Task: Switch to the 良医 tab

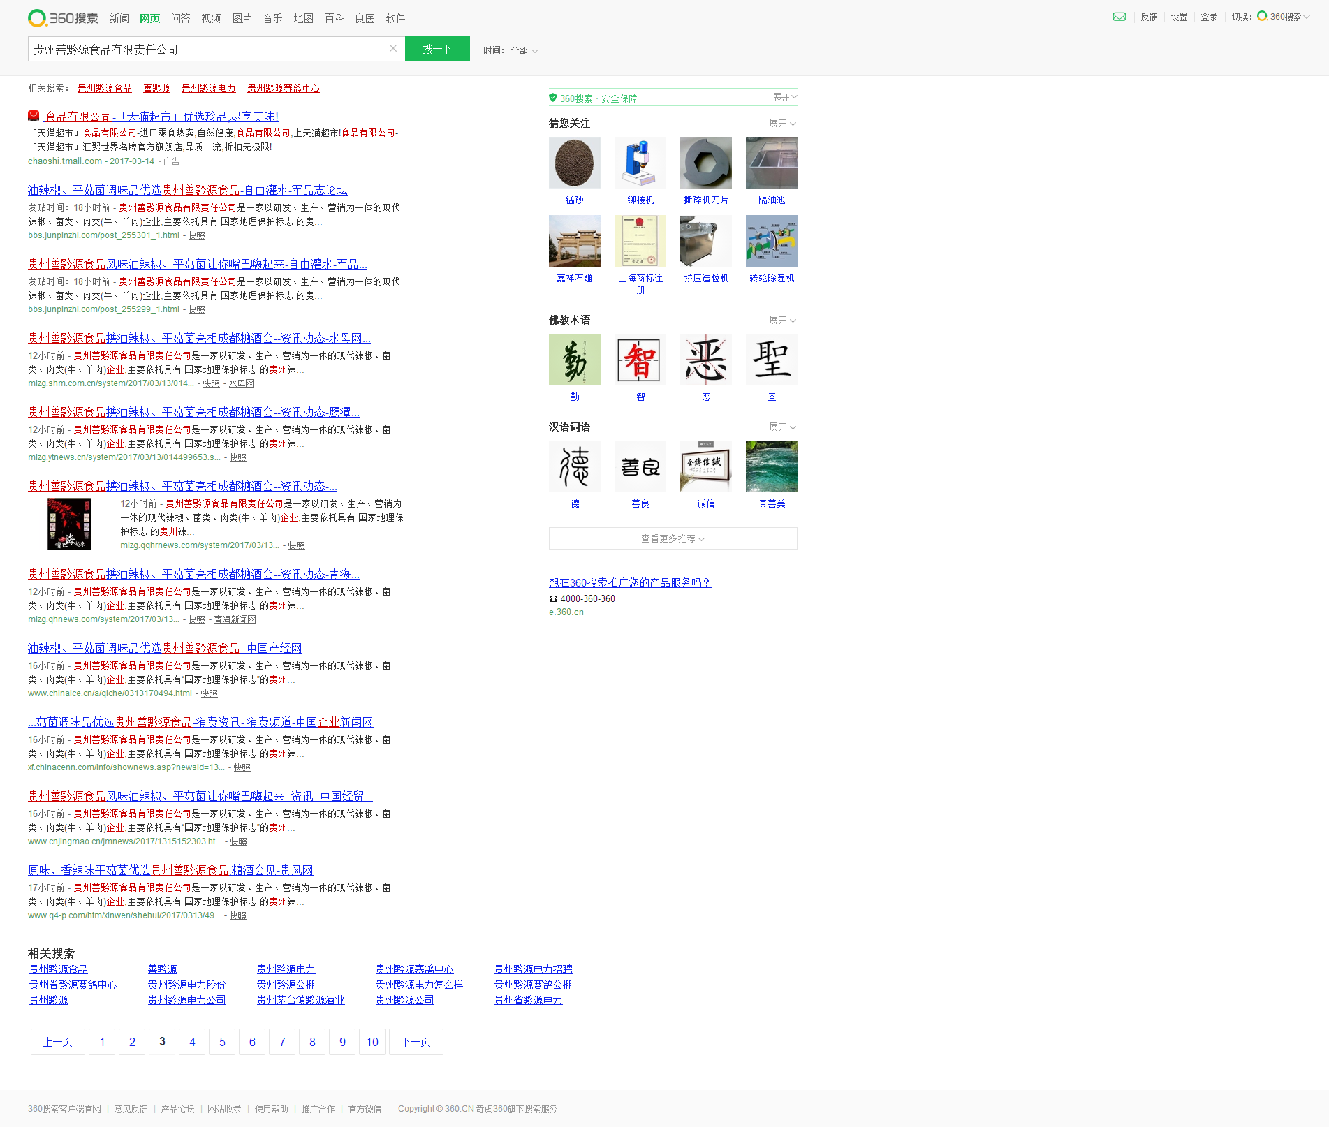Action: coord(365,18)
